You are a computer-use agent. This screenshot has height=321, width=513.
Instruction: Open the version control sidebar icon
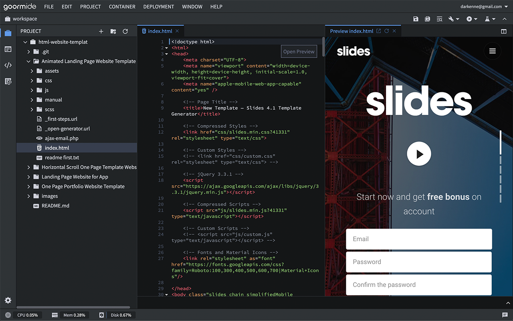pos(8,81)
